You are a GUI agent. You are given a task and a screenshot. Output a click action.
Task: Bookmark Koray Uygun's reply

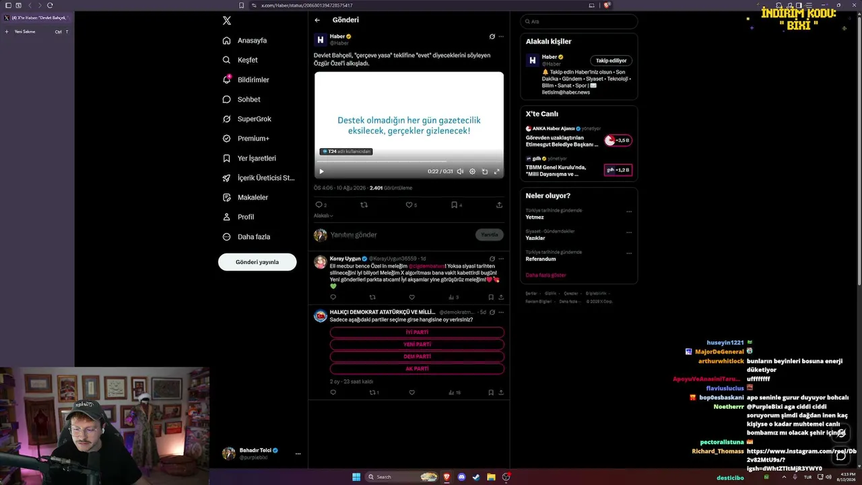491,297
